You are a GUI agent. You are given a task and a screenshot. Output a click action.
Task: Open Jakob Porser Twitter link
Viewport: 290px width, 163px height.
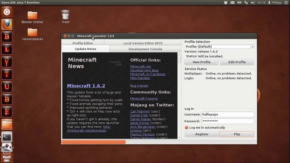click(x=140, y=123)
